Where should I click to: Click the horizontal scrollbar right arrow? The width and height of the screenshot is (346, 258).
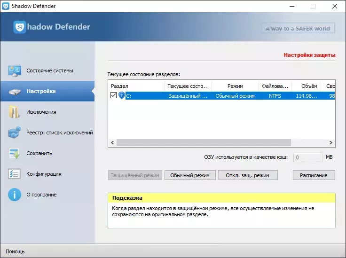(x=331, y=143)
